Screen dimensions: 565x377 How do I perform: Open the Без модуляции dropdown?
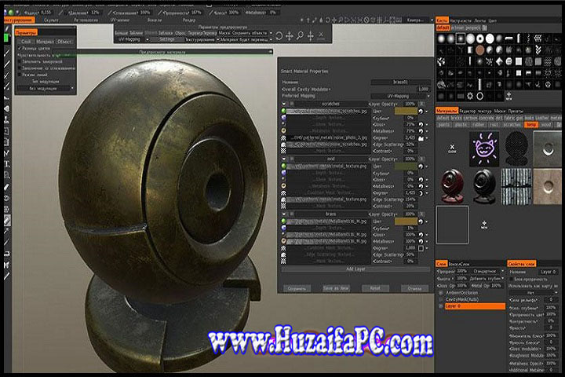coord(46,89)
